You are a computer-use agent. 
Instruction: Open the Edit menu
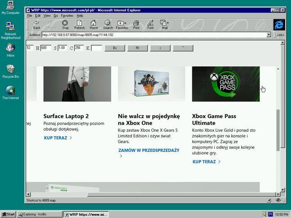(x=38, y=16)
